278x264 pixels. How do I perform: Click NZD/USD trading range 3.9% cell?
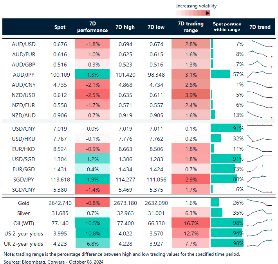(x=191, y=95)
